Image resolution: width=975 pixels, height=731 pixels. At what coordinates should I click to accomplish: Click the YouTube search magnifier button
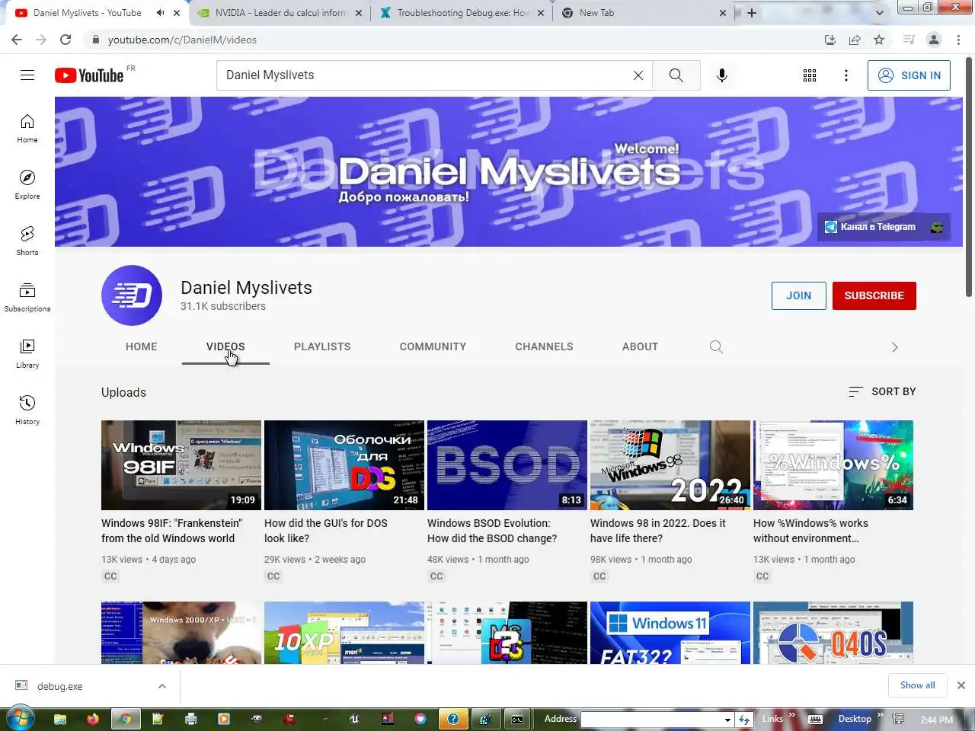pyautogui.click(x=676, y=75)
